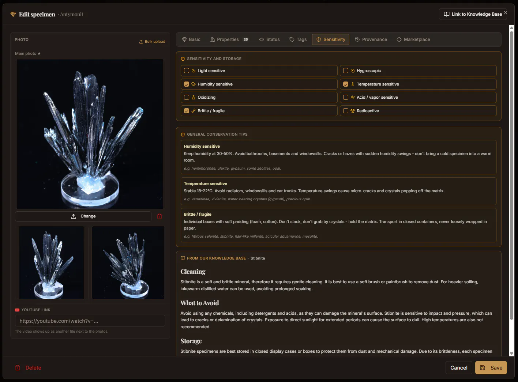Open the Properties tab
The width and height of the screenshot is (518, 382).
(230, 39)
